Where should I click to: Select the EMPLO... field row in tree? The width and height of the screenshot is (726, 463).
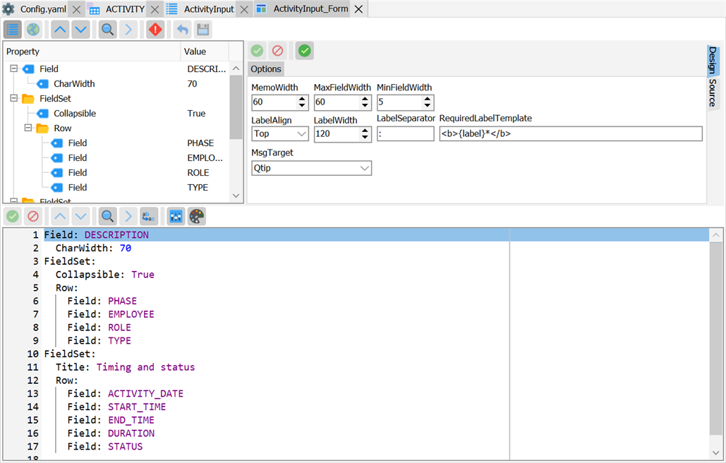(x=116, y=158)
